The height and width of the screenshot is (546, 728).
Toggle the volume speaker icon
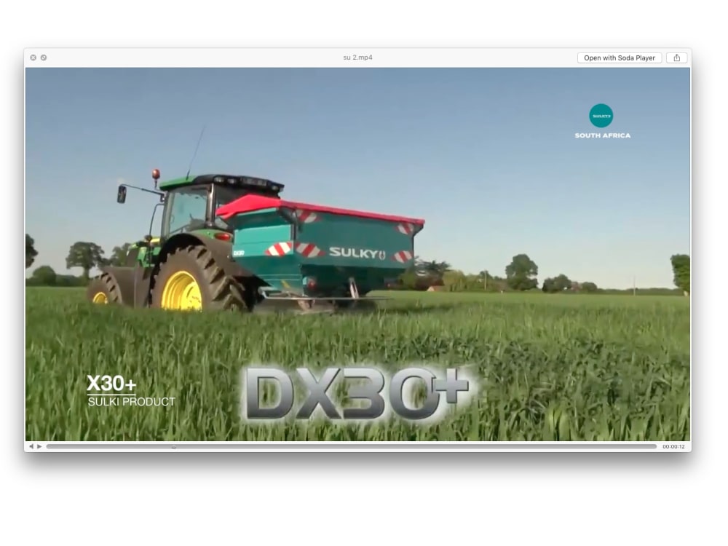[x=31, y=446]
